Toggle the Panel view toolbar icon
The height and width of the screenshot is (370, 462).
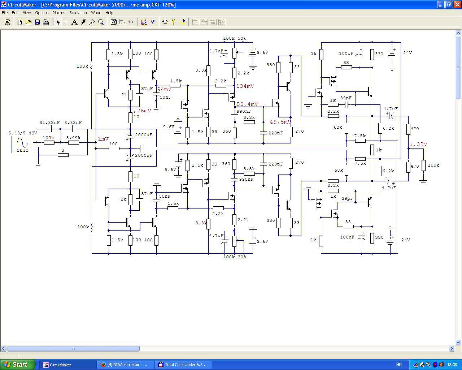pyautogui.click(x=7, y=22)
